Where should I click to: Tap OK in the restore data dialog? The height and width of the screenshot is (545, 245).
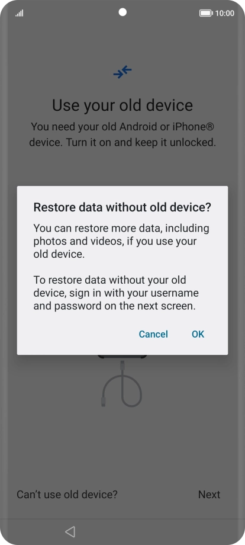[198, 334]
